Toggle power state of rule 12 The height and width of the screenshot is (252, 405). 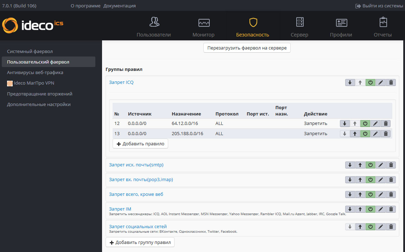pyautogui.click(x=365, y=124)
